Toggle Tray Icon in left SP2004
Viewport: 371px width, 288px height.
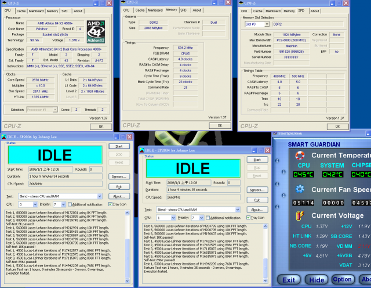coord(110,204)
